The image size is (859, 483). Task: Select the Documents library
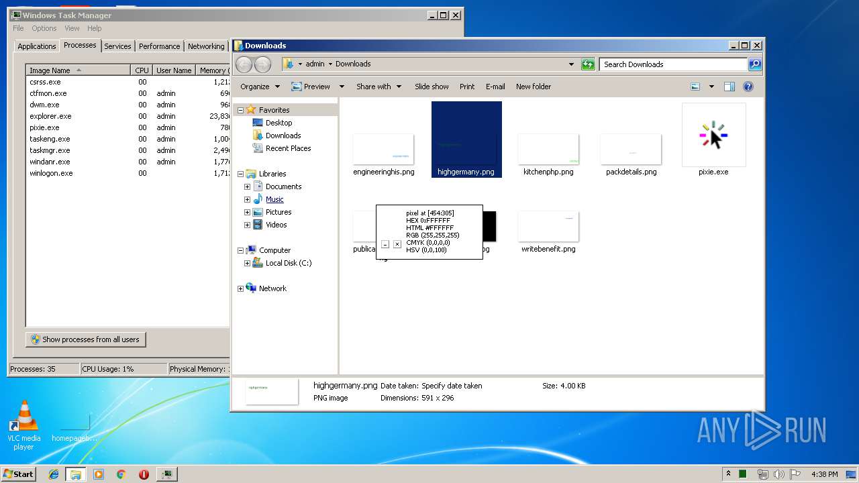click(x=283, y=186)
